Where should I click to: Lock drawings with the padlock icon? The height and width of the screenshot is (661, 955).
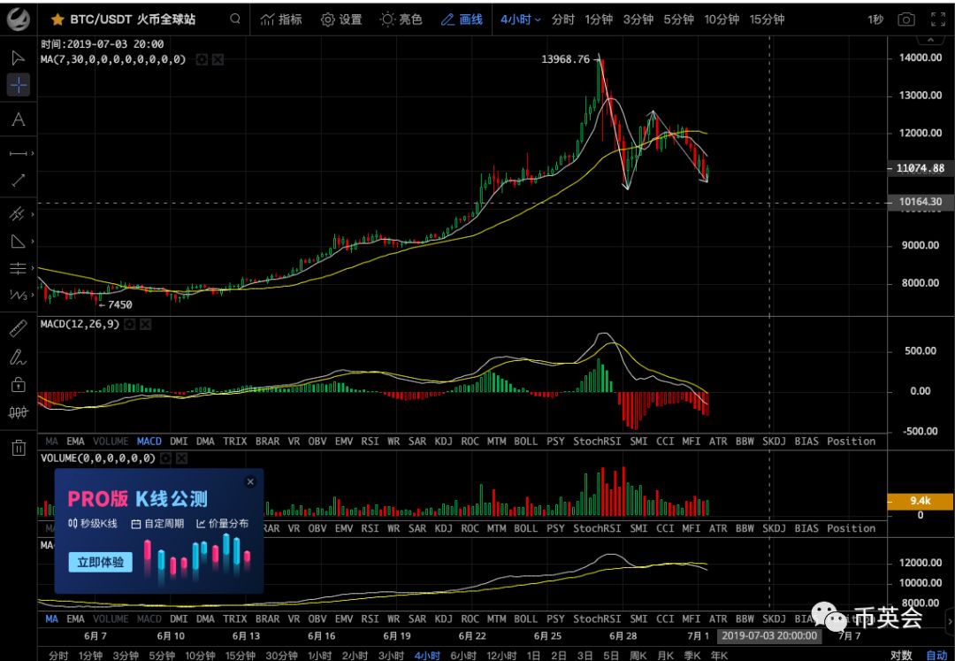(x=19, y=384)
